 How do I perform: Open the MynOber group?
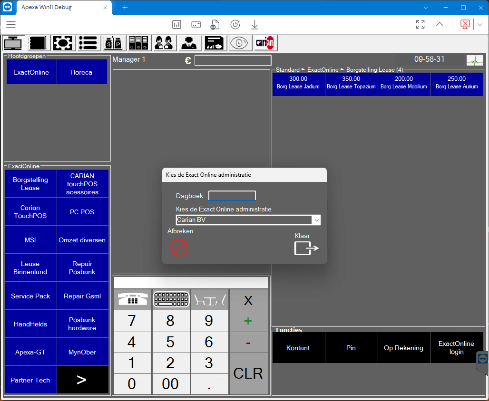click(82, 352)
